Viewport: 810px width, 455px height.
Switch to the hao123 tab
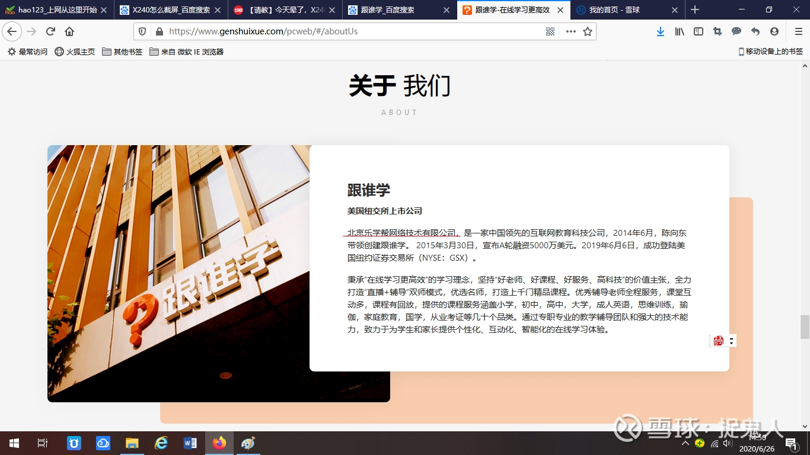point(57,10)
